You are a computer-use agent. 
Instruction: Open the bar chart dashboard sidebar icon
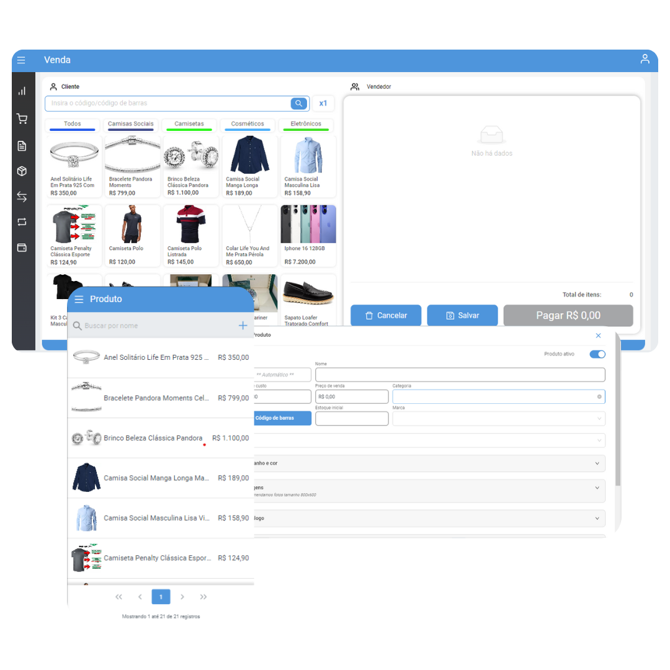pyautogui.click(x=22, y=91)
